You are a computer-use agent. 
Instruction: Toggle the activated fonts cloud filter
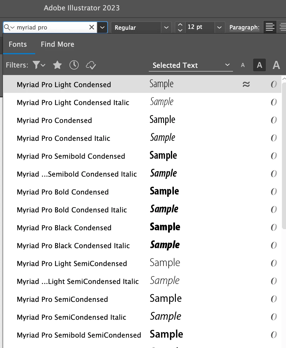(91, 65)
